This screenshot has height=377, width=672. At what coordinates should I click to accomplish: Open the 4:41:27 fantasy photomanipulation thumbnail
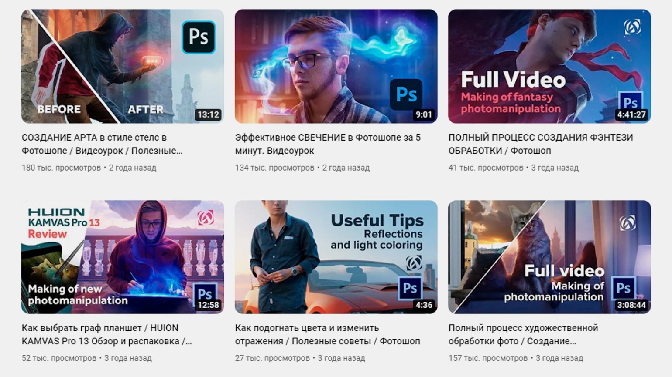pyautogui.click(x=549, y=66)
